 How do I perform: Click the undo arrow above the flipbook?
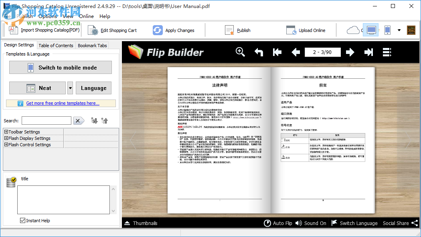pos(259,52)
